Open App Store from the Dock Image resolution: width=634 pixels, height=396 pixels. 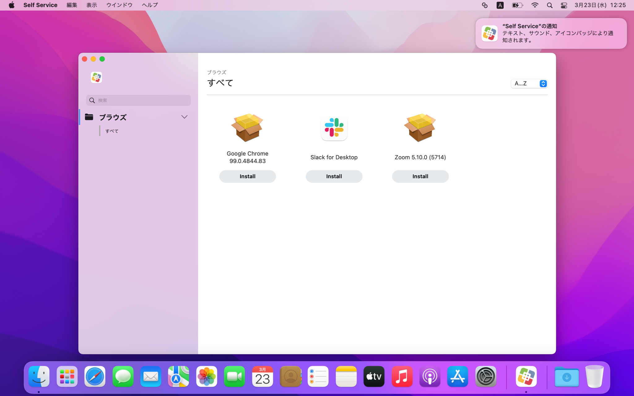click(458, 377)
